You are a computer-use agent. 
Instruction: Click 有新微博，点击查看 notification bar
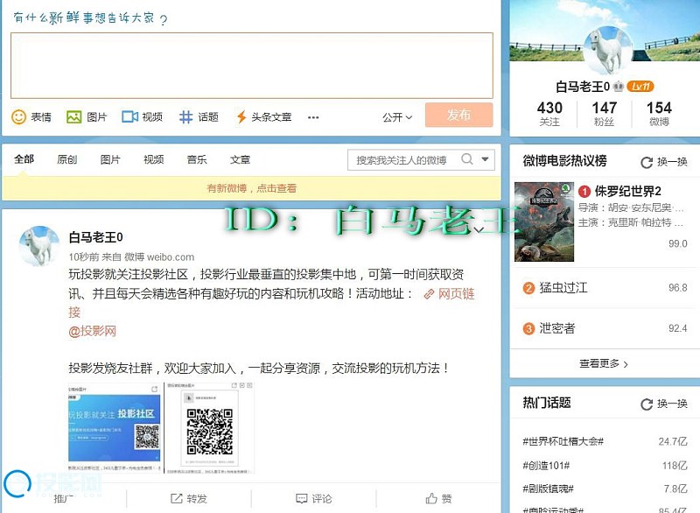coord(251,188)
